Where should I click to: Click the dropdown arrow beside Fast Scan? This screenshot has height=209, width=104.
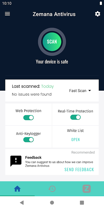(x=90, y=91)
